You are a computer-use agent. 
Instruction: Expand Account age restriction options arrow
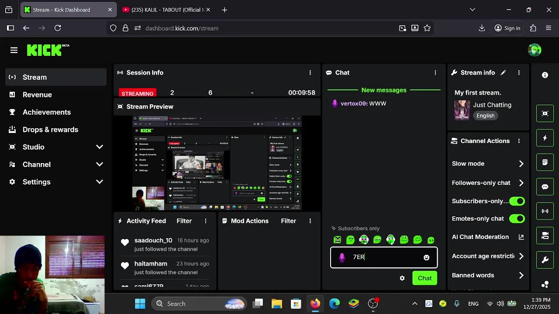pyautogui.click(x=521, y=256)
